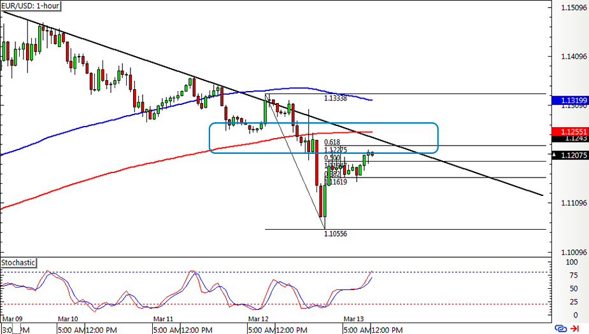
Task: Click the 1.11096 price axis label
Action: click(574, 203)
